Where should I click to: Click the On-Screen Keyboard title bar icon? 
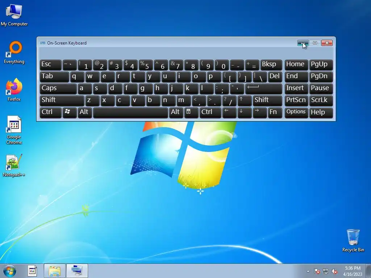pos(43,43)
